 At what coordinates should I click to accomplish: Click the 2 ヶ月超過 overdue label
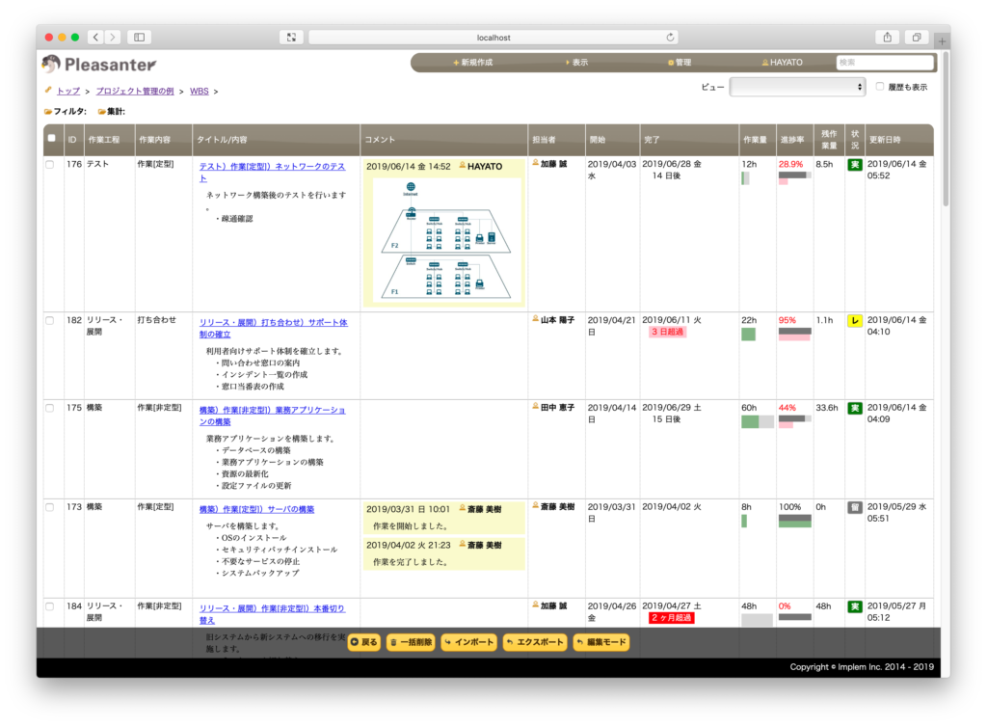[x=672, y=618]
